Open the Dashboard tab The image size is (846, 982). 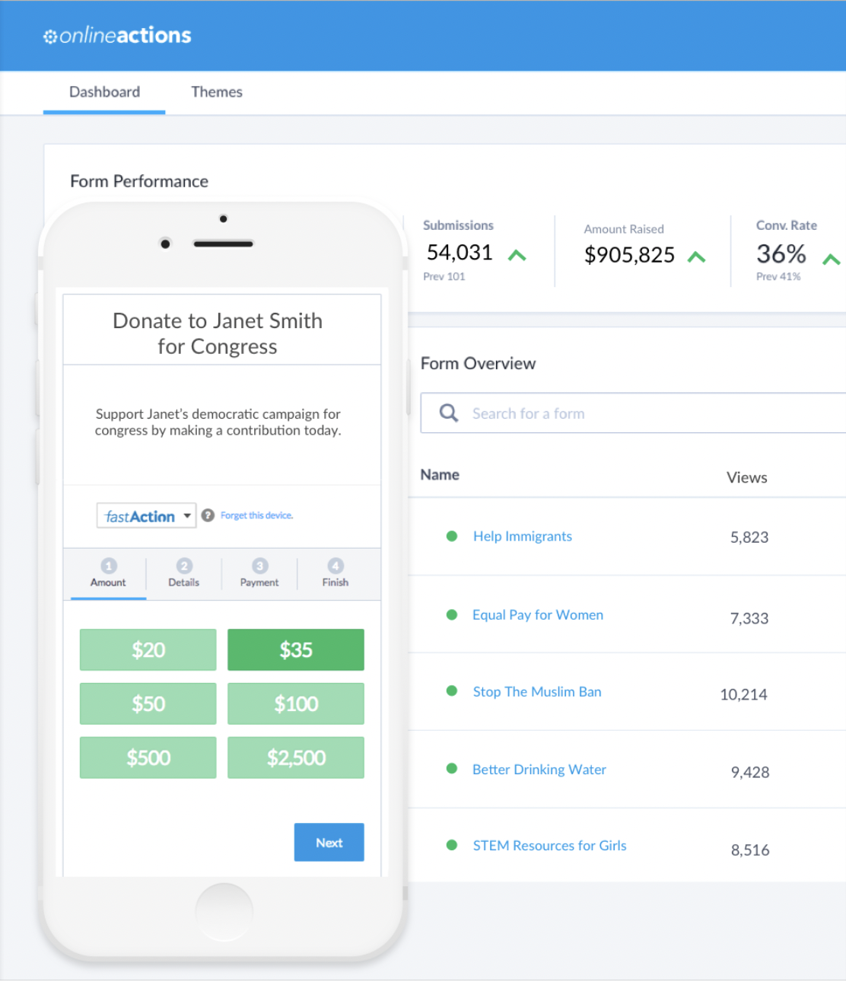coord(104,92)
